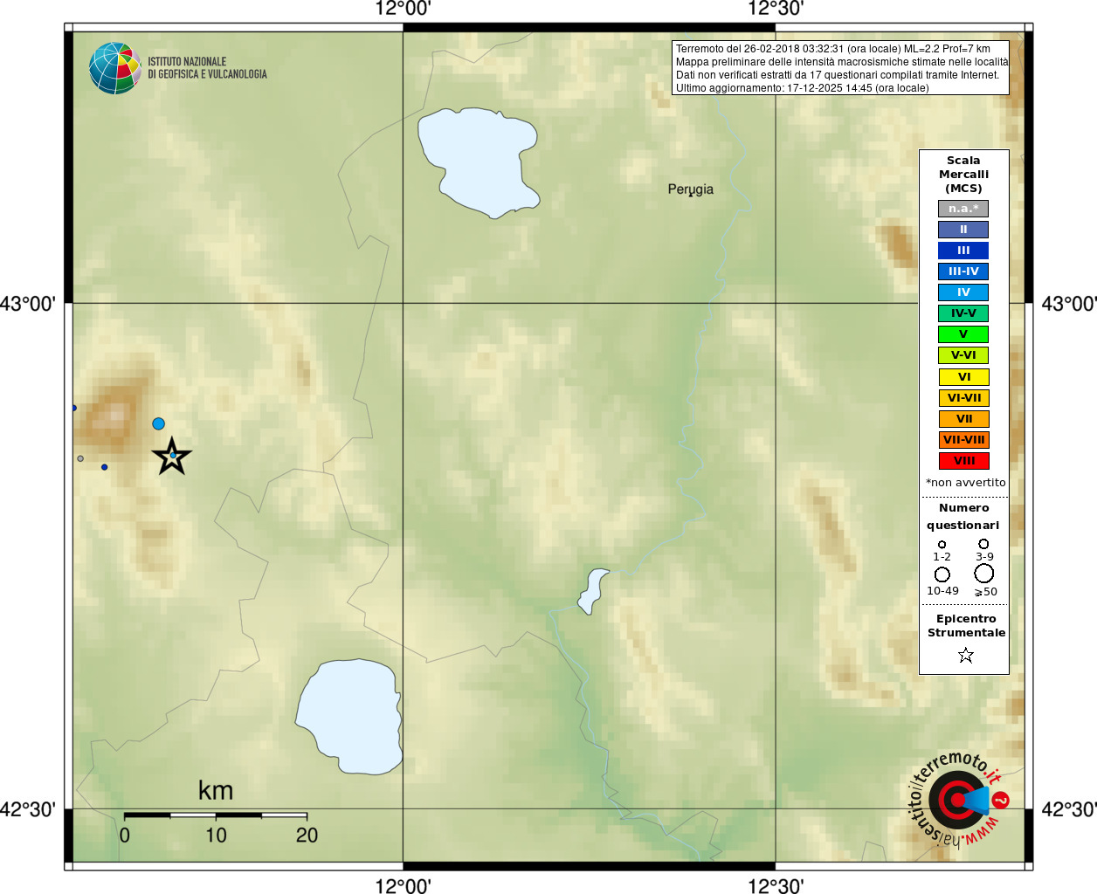Viewport: 1097px width, 894px height.
Task: Click the epicenter star on the map
Action: pyautogui.click(x=172, y=456)
